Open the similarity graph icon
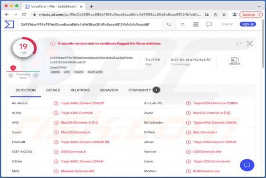The height and width of the screenshot is (178, 266). 250,44
